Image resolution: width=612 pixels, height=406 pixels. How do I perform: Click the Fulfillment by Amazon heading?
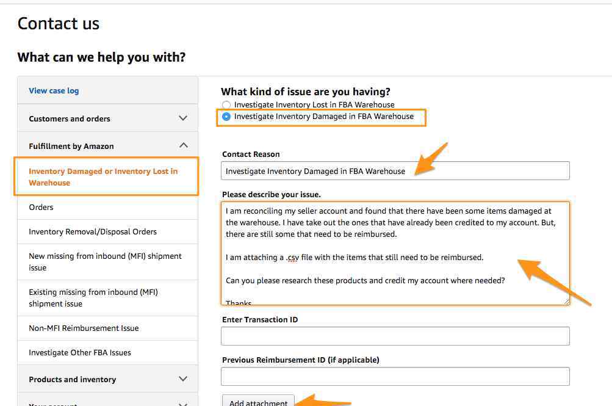[x=71, y=146]
